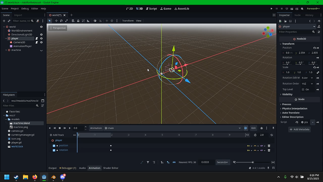The image size is (323, 182).
Task: Click the lock selected node icon
Action: tap(78, 21)
